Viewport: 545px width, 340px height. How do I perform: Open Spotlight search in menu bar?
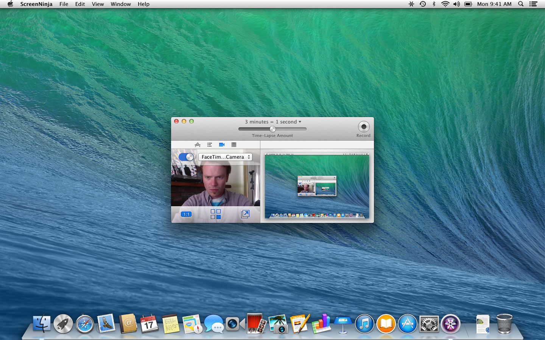[521, 4]
